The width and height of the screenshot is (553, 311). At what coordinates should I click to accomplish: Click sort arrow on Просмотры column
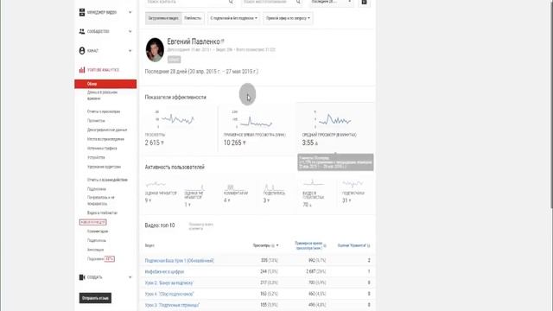coord(277,245)
